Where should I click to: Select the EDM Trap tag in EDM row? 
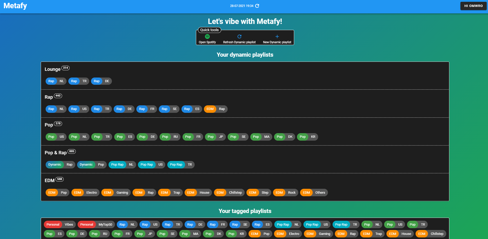pyautogui.click(x=170, y=193)
